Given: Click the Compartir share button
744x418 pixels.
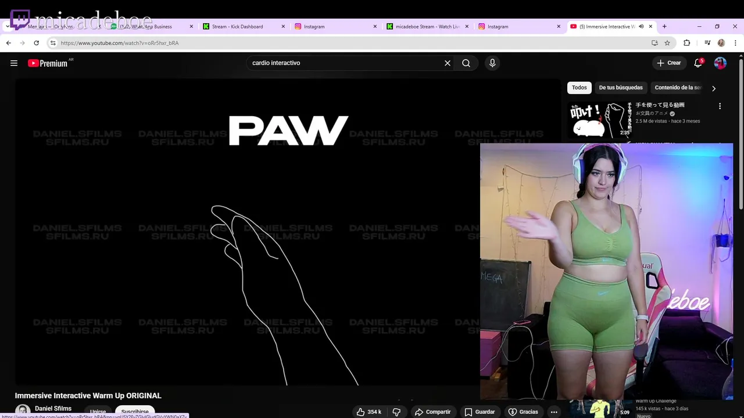Looking at the screenshot, I should tap(432, 412).
